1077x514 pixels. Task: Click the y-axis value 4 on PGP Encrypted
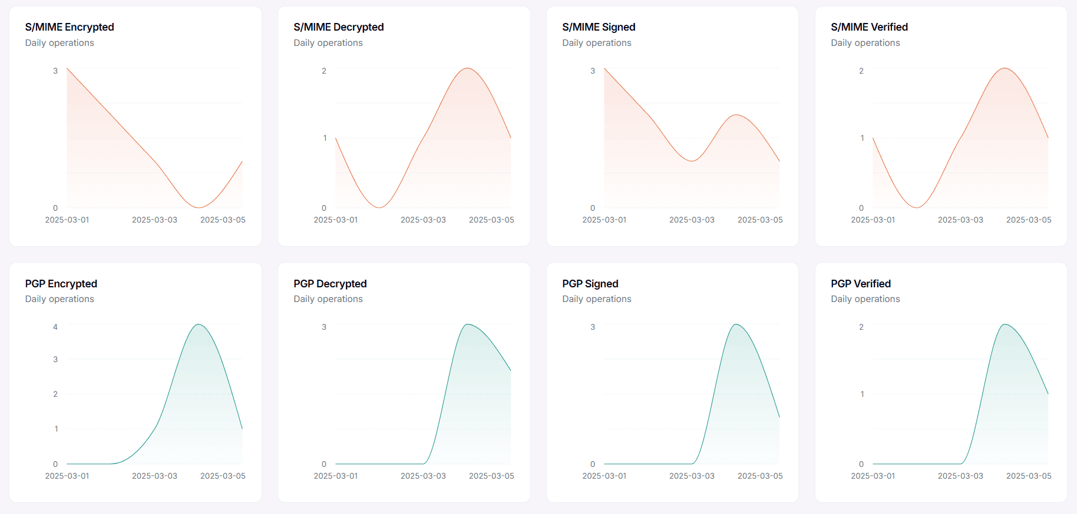click(55, 327)
